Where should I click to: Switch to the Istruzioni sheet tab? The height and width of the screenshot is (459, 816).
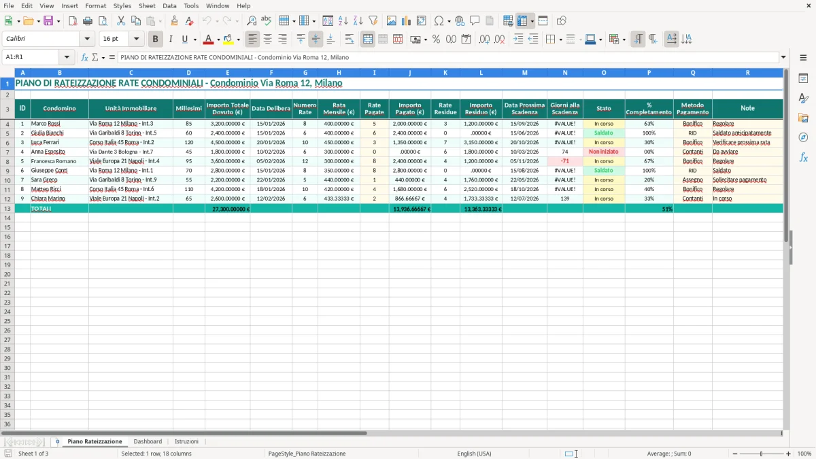(186, 441)
